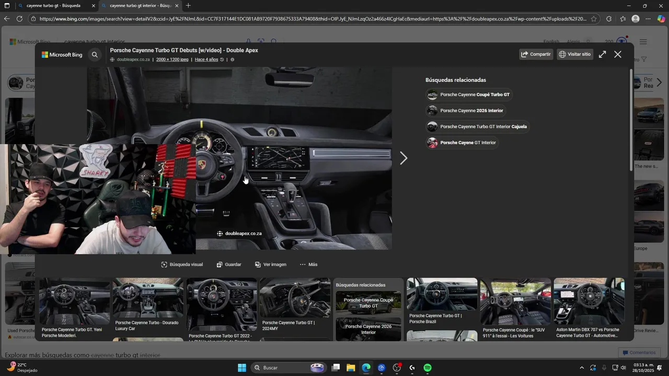Viewport: 669px width, 376px height.
Task: Open Task View from taskbar
Action: click(x=336, y=368)
